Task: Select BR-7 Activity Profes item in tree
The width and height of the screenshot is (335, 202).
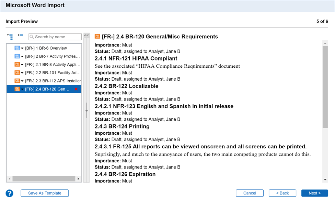Action: click(52, 56)
